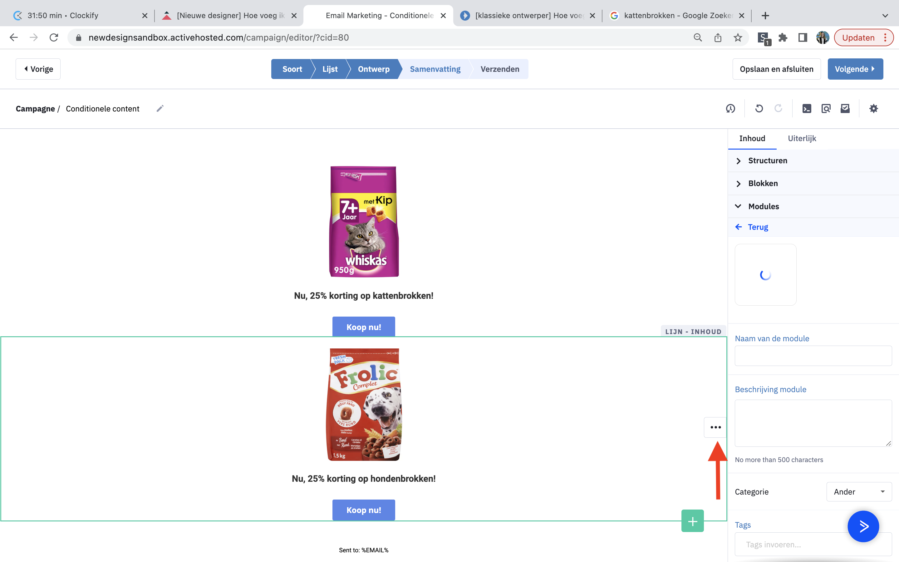
Task: Click Koop nu button under hondenbrokken
Action: click(364, 510)
